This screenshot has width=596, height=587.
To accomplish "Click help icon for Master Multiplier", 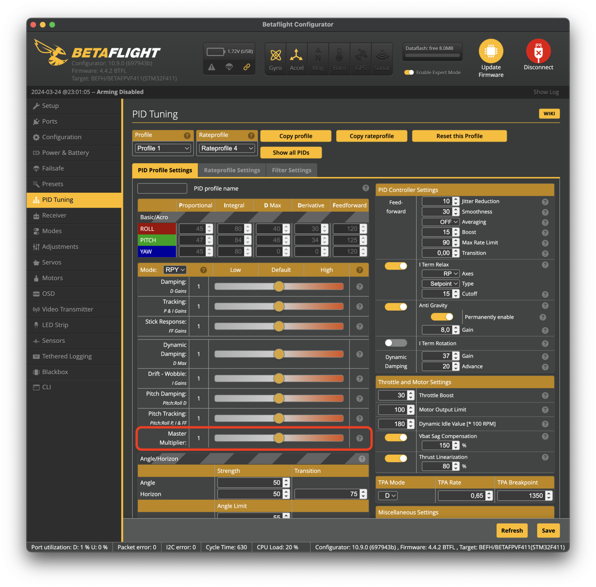I will click(x=360, y=438).
